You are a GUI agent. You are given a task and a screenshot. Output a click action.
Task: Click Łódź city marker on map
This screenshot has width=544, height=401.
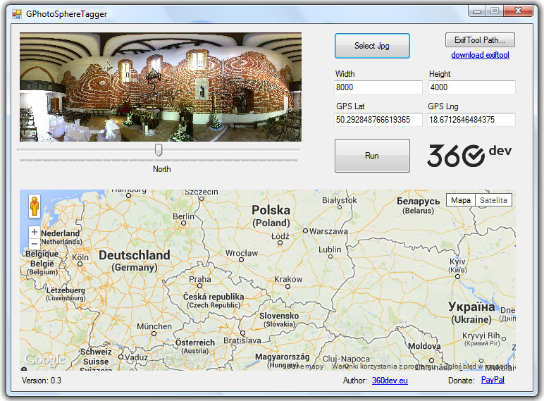[280, 243]
